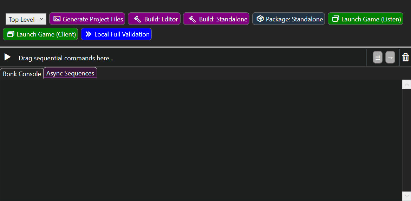Switch to the Bonk Console tab
This screenshot has height=201, width=411.
click(22, 74)
